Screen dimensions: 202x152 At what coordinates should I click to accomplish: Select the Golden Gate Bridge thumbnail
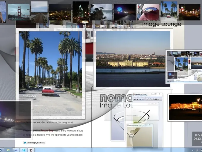[x=19, y=12]
